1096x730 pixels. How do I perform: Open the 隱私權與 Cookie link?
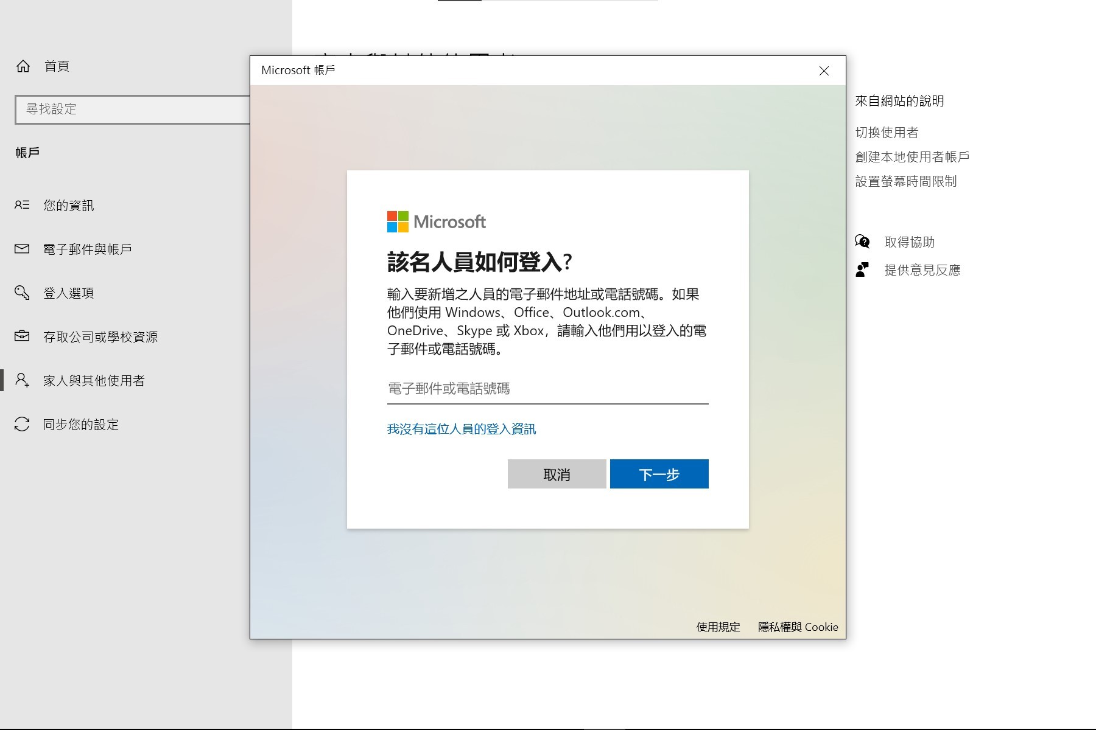pos(798,627)
